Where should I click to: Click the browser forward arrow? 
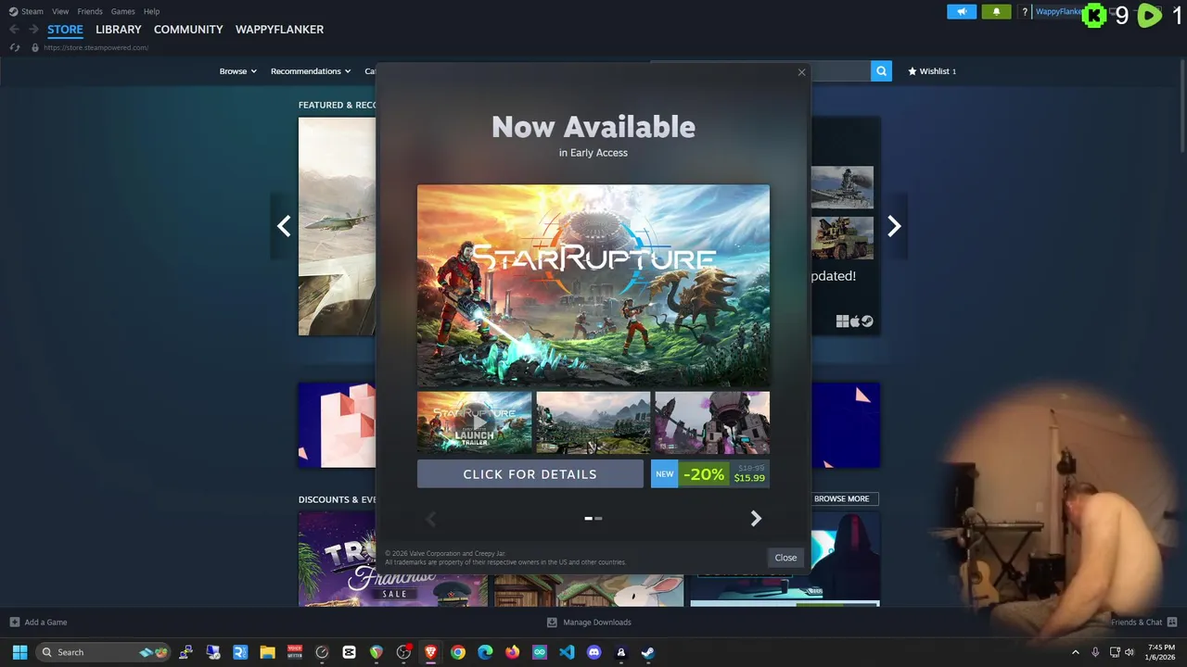click(x=33, y=30)
